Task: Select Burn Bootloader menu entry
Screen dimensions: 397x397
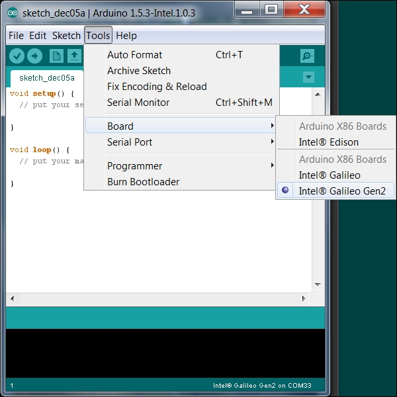Action: click(x=181, y=182)
